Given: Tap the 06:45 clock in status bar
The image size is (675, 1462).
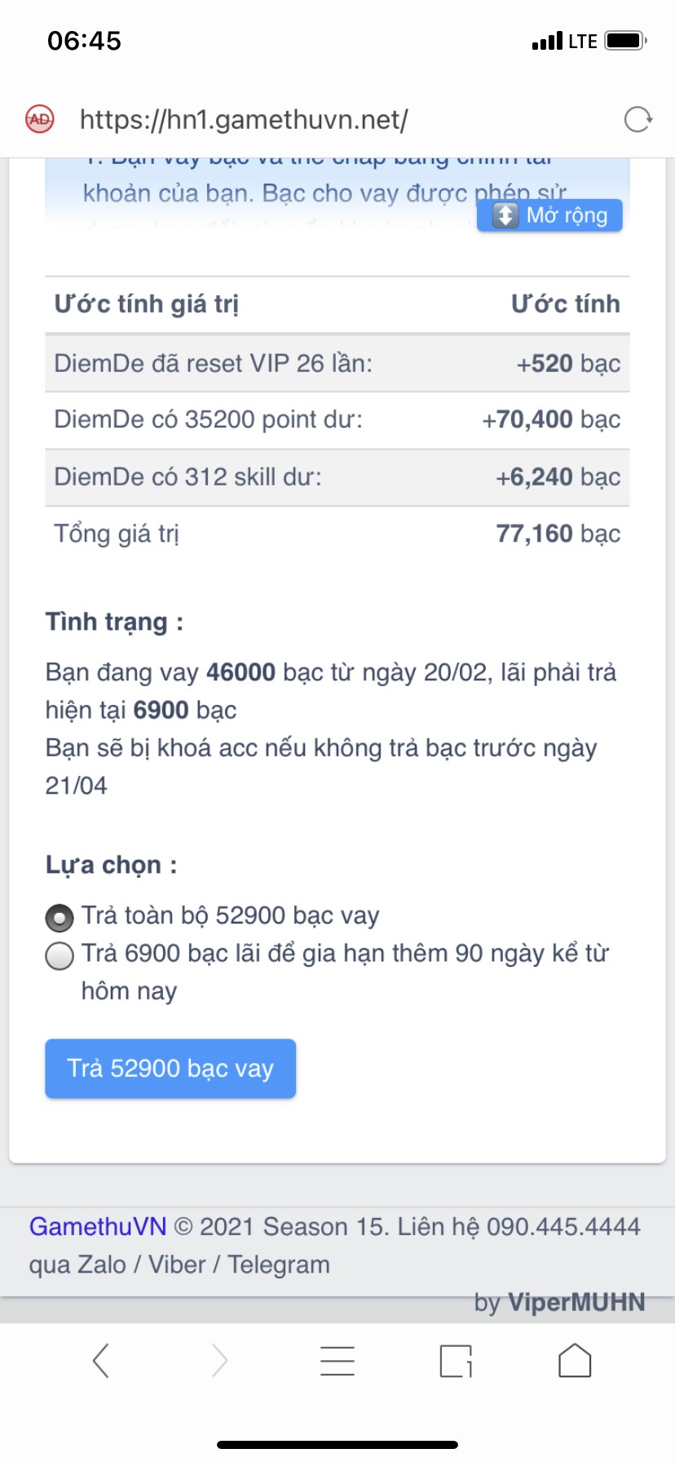Looking at the screenshot, I should [84, 41].
